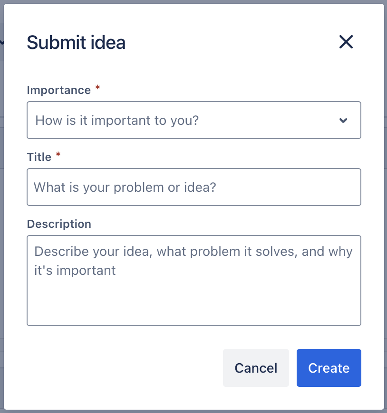Dismiss the form using Cancel
The image size is (387, 413).
click(x=256, y=368)
